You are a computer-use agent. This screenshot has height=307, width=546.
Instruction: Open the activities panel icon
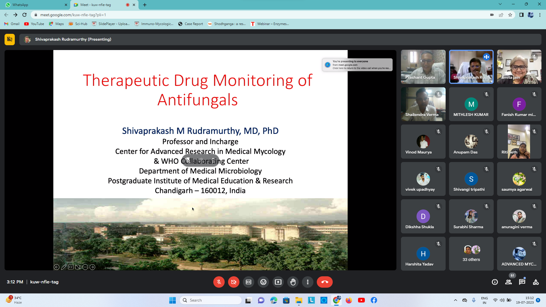[x=536, y=282]
